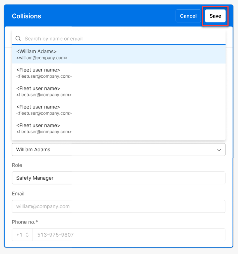Screen dimensions: 238x254
Task: Open the +1 country code selector
Action: [22, 235]
